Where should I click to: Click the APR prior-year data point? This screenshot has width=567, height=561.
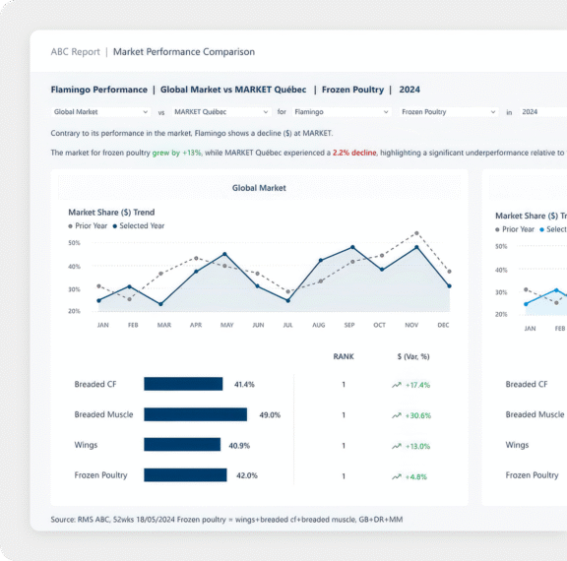(196, 258)
